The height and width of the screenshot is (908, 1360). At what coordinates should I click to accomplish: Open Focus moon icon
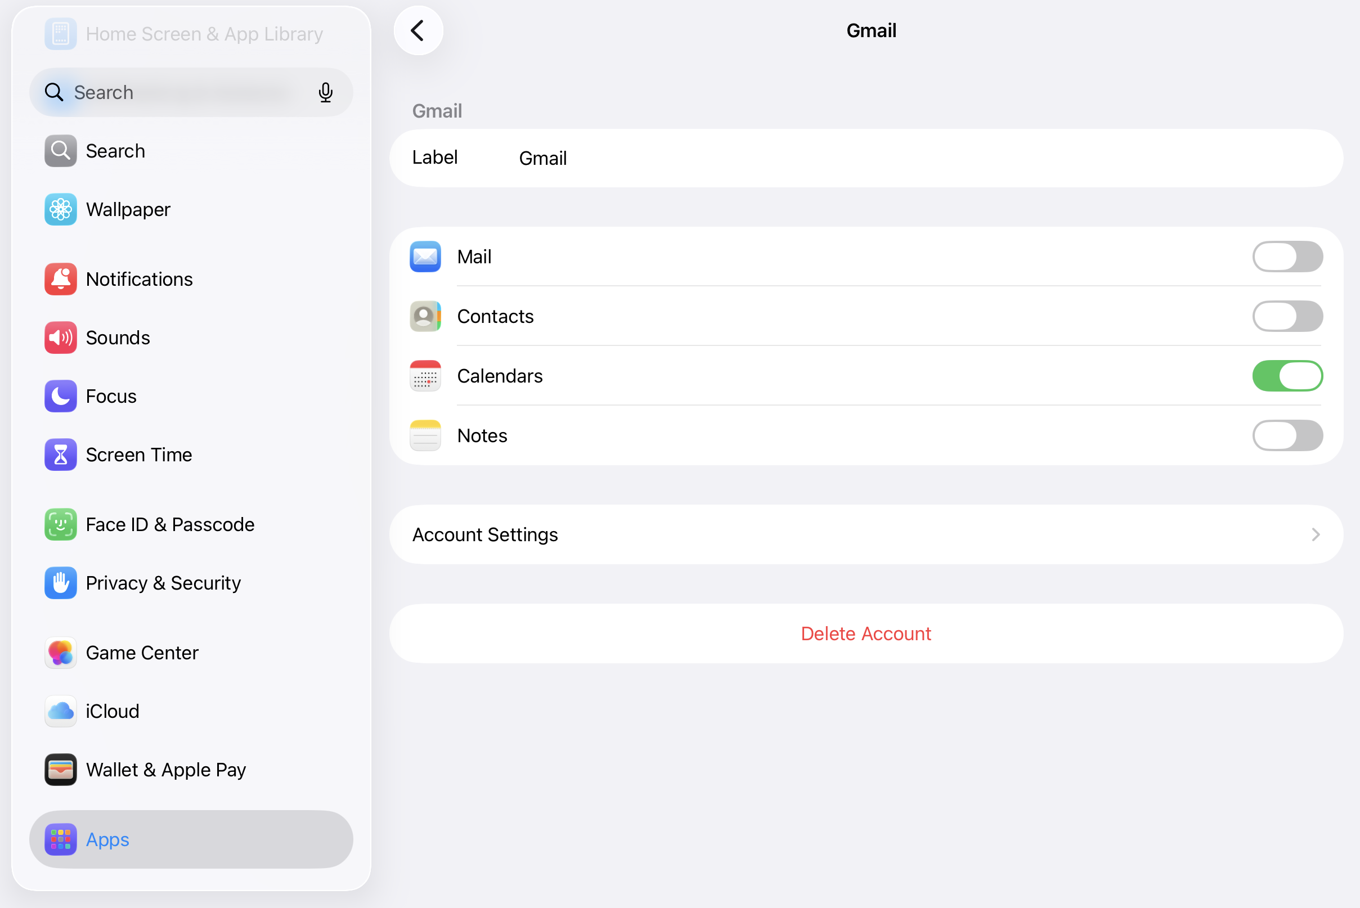(61, 397)
